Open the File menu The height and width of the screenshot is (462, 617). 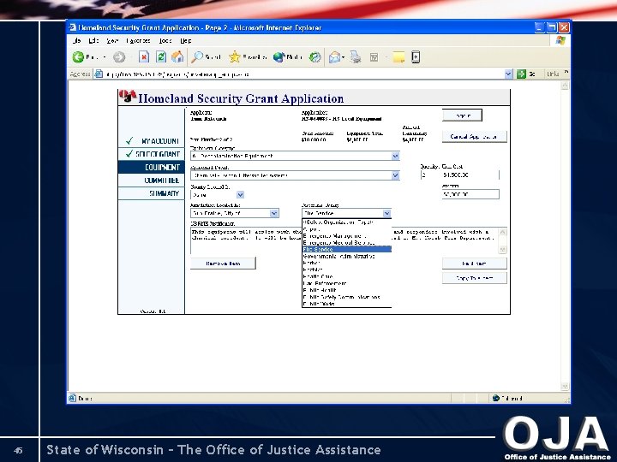[x=77, y=40]
